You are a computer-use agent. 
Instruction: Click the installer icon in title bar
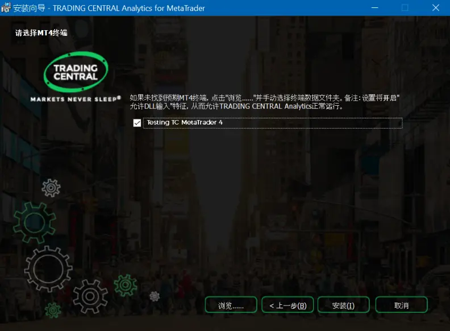point(6,8)
